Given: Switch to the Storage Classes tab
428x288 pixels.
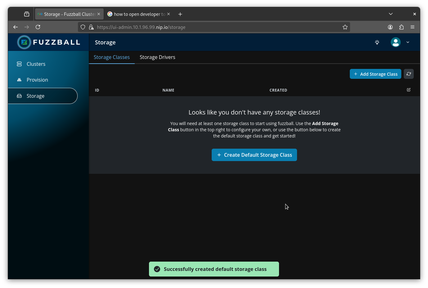Looking at the screenshot, I should (112, 57).
